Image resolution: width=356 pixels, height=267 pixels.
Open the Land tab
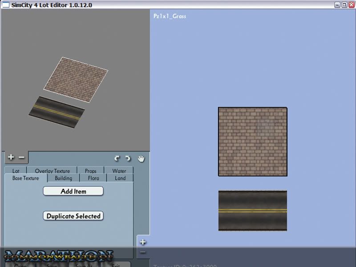pos(120,178)
